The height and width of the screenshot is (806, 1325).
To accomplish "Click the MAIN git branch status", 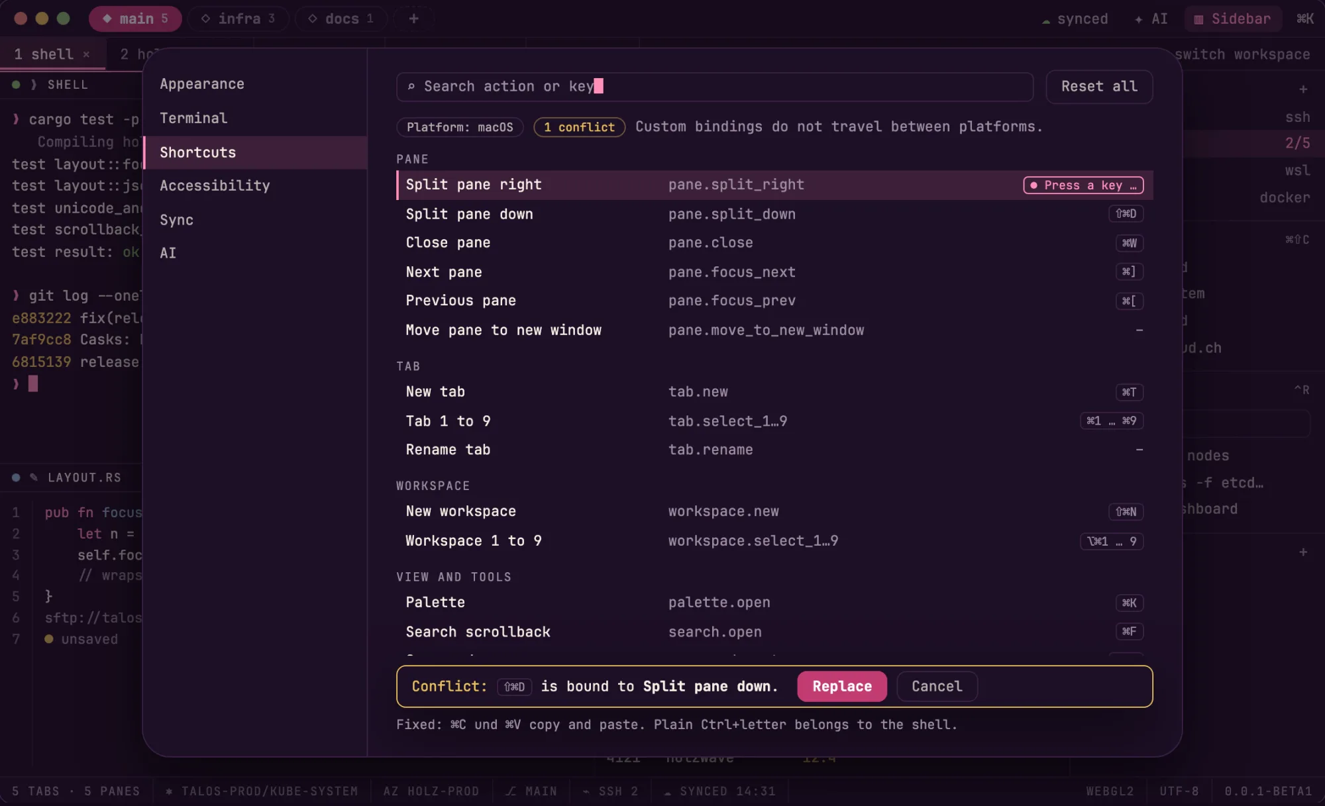I will [531, 791].
